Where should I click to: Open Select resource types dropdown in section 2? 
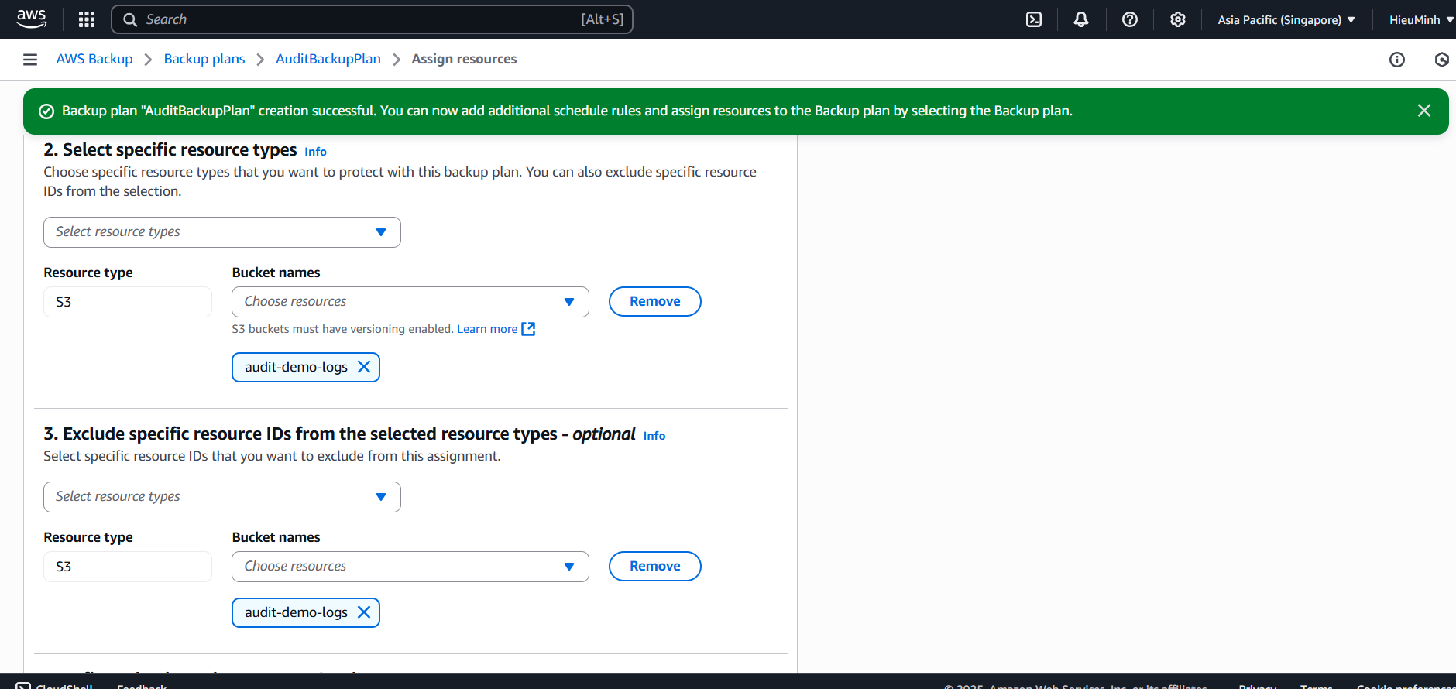[222, 232]
